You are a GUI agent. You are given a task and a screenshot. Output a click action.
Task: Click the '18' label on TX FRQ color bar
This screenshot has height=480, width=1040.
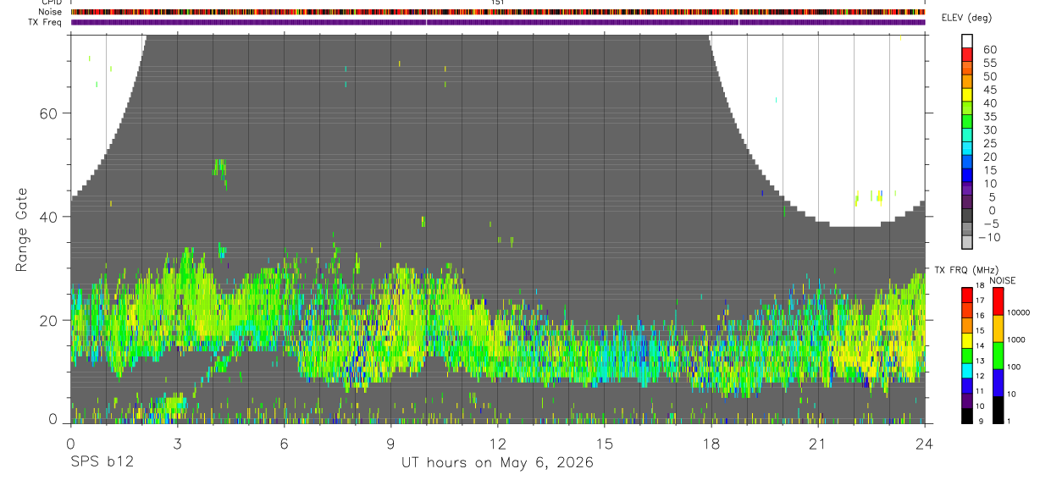pyautogui.click(x=980, y=285)
